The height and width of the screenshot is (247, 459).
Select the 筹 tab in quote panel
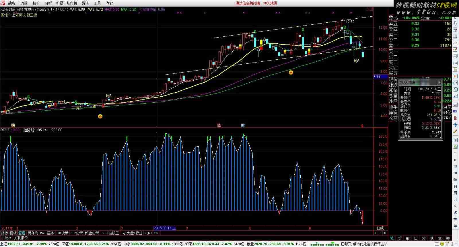[x=448, y=238]
